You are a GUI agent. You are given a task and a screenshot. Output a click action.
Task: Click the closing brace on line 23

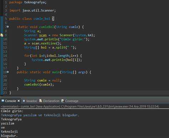10,93
